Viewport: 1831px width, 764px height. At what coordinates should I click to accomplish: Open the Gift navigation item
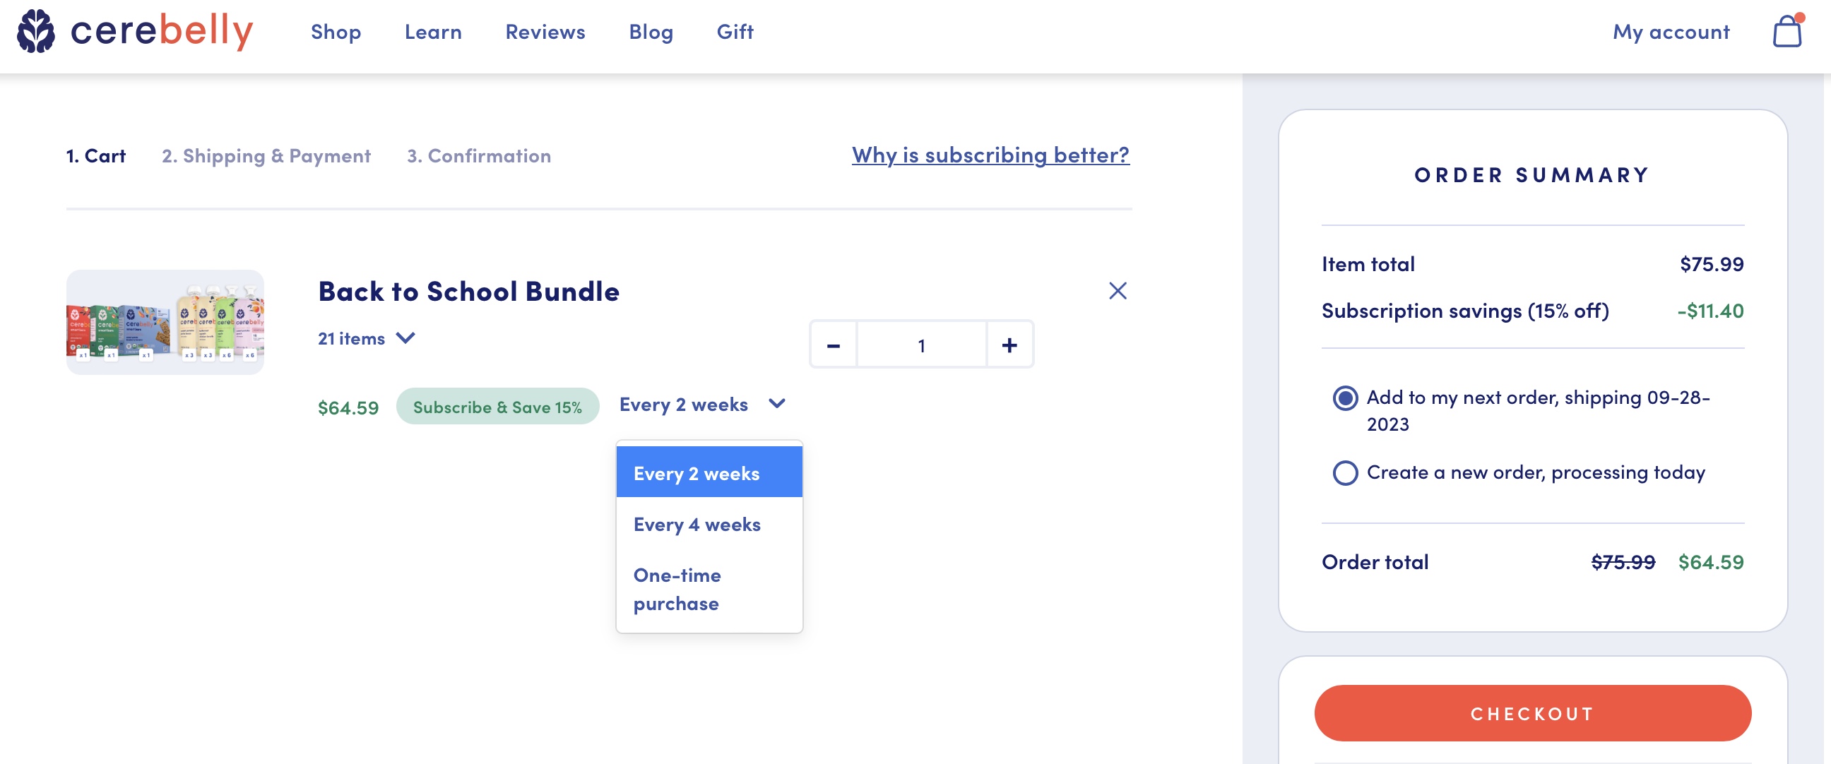pos(735,32)
